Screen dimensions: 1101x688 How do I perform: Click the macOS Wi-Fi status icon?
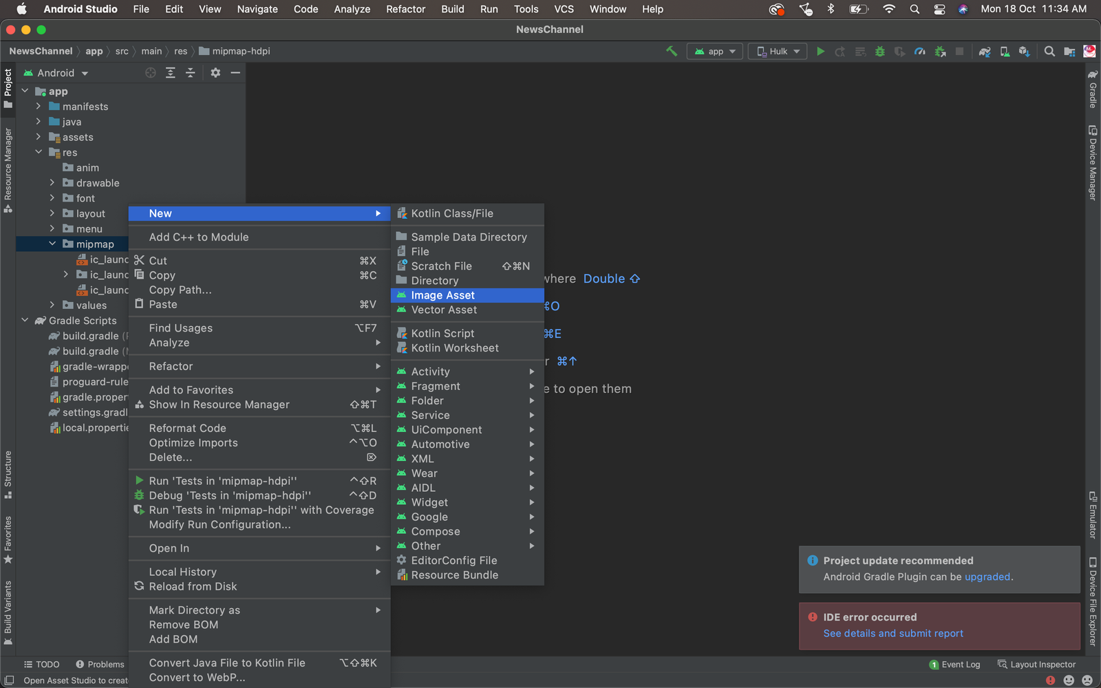[x=888, y=9]
